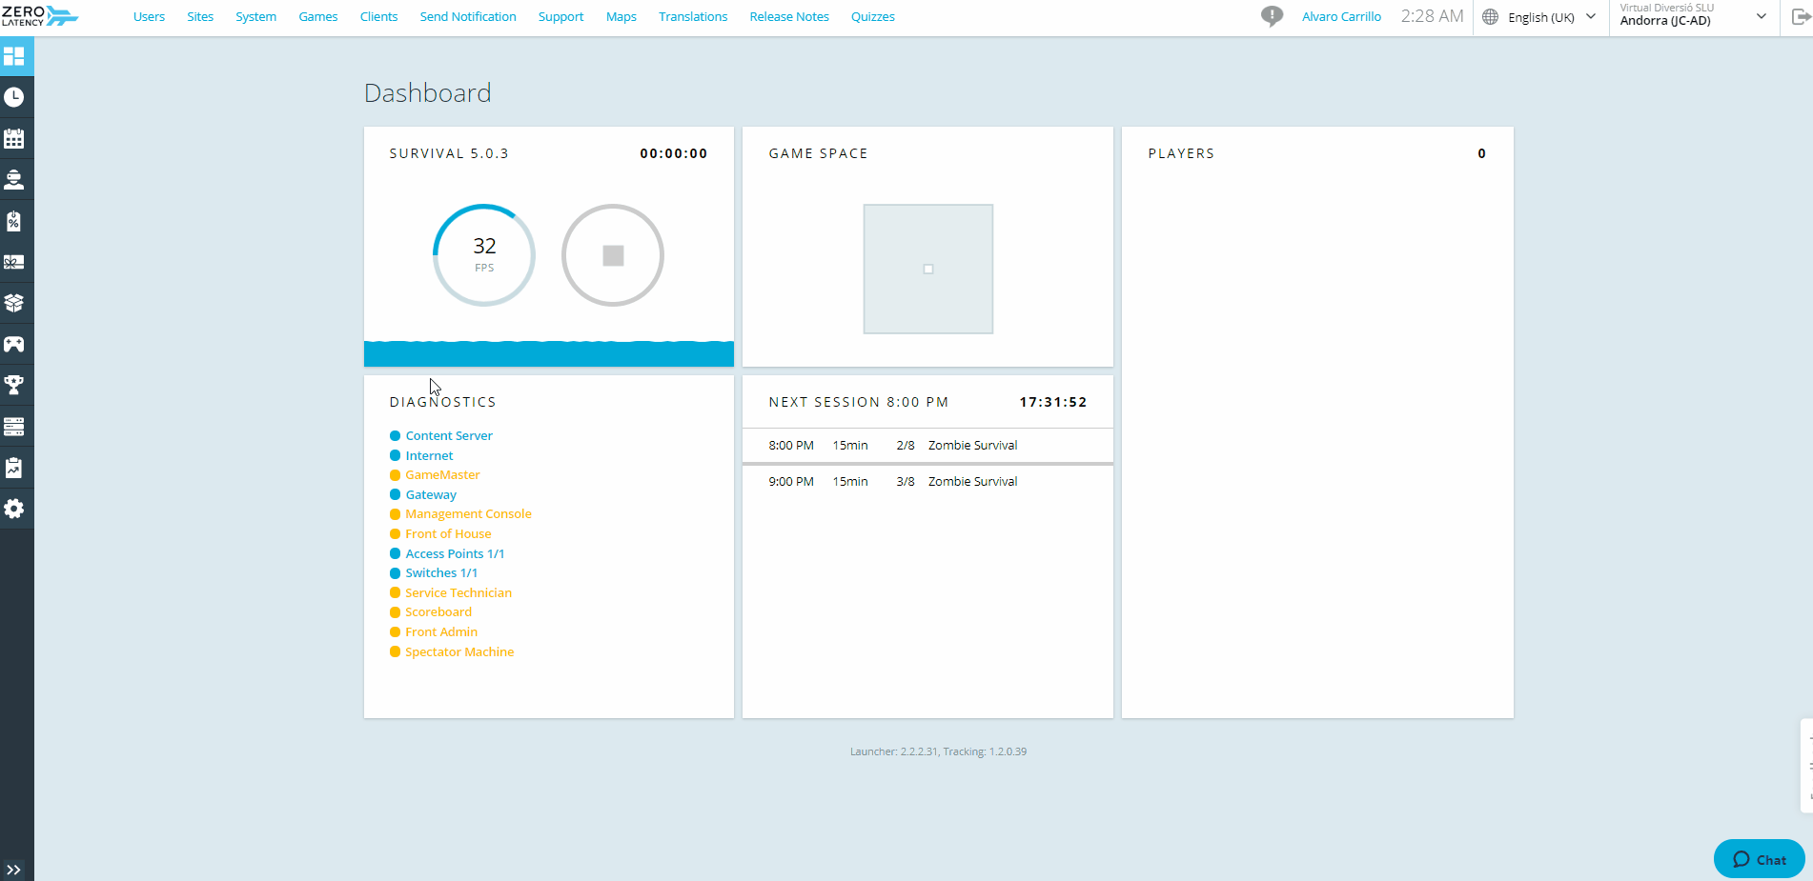Open the calendar sidebar icon
Screen dimensions: 1813x881
(x=14, y=138)
